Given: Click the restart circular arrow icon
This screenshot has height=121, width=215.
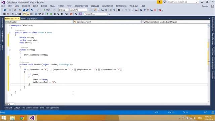Looking at the screenshot, I should pyautogui.click(x=58, y=14).
